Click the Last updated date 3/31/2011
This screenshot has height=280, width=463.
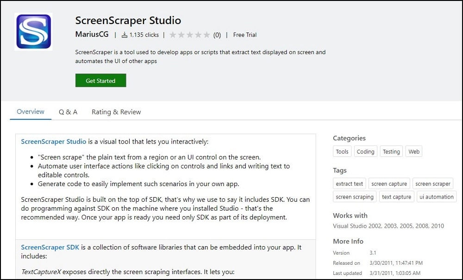(x=395, y=273)
